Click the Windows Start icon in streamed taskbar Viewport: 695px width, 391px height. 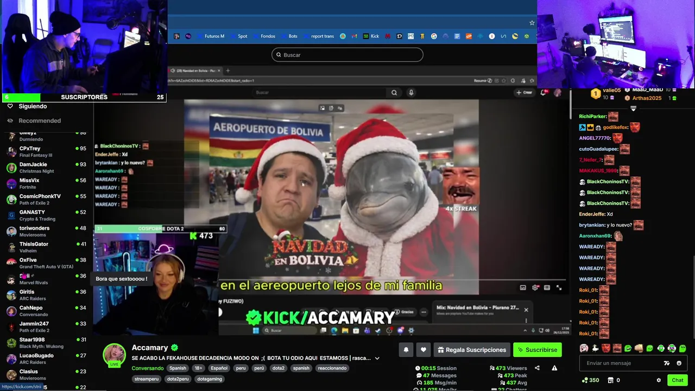tap(255, 330)
